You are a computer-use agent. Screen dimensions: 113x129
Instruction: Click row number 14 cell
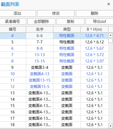[x=13, y=99]
